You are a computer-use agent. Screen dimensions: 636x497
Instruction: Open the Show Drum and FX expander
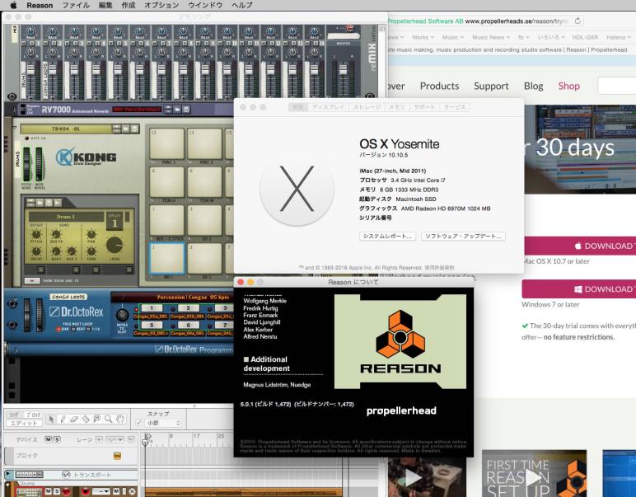(32, 281)
